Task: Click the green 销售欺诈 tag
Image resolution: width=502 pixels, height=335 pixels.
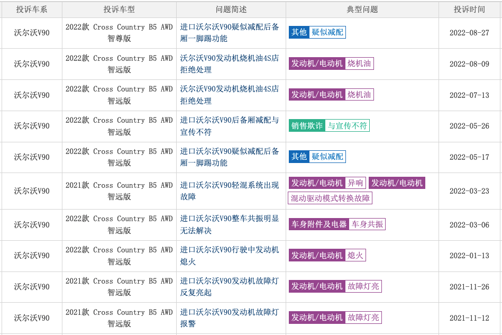Action: click(x=307, y=125)
